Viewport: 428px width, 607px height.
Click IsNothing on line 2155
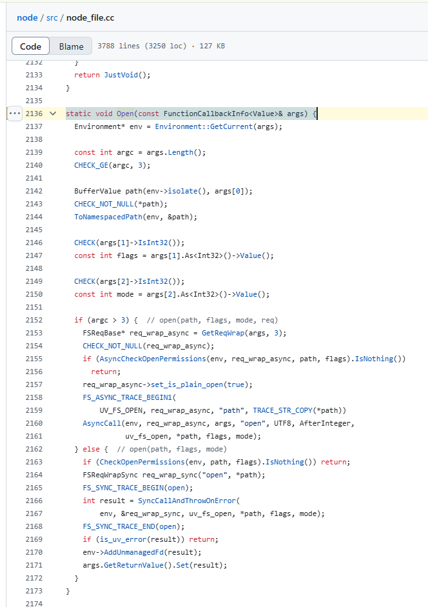pyautogui.click(x=374, y=359)
